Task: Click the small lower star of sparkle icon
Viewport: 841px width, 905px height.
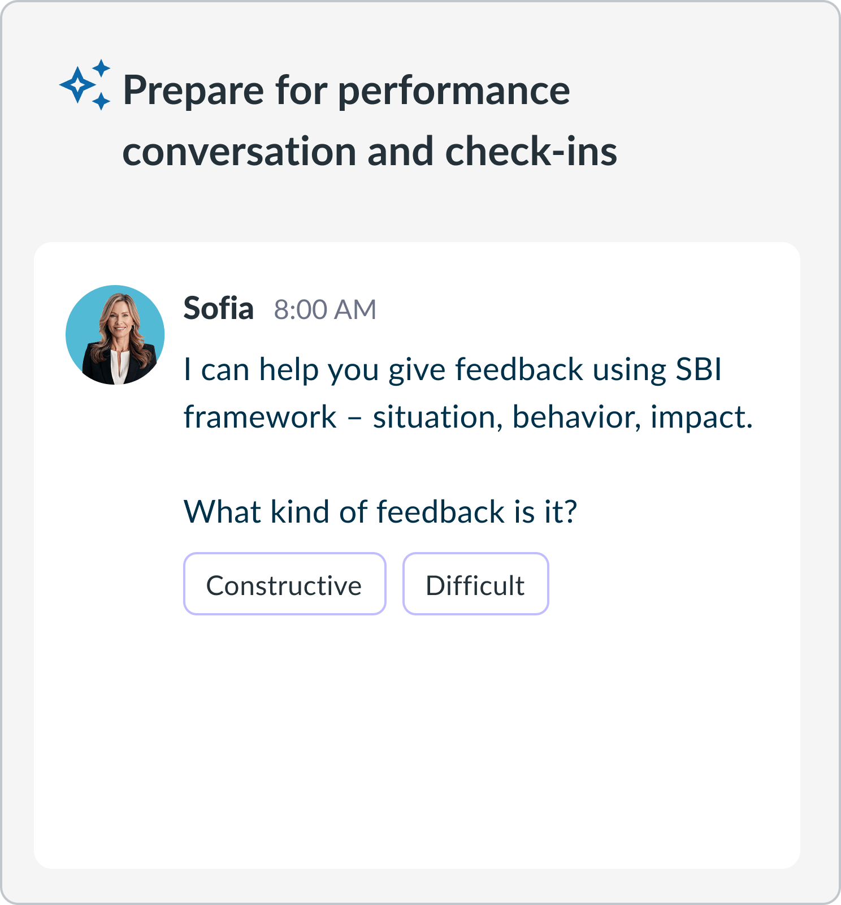Action: coord(101,102)
